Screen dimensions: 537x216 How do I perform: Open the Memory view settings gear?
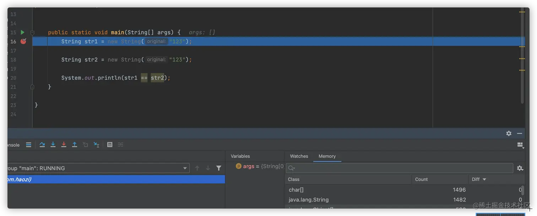(520, 168)
